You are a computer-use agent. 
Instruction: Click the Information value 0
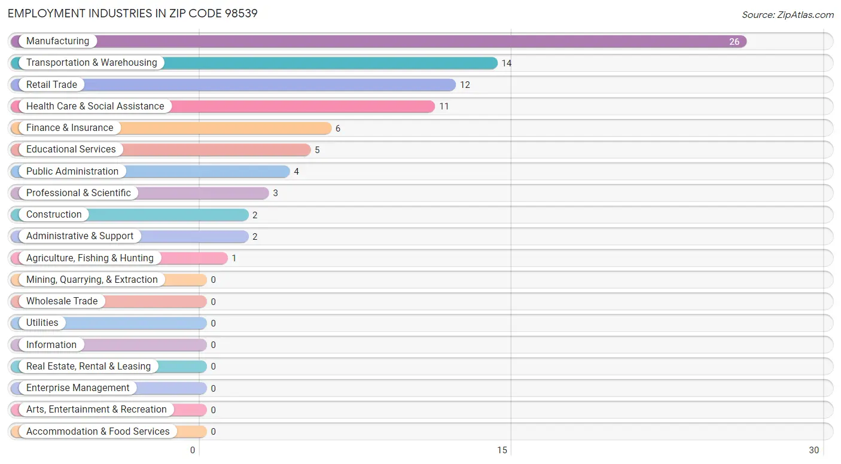click(213, 346)
